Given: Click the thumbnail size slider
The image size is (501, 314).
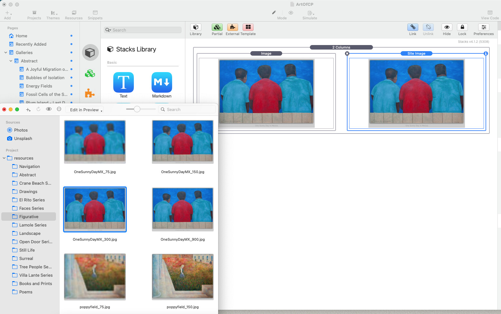Looking at the screenshot, I should pos(137,109).
